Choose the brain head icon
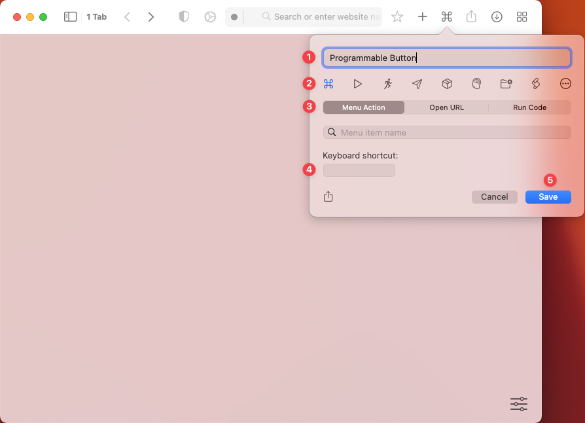Viewport: 585px width, 423px height. point(476,84)
